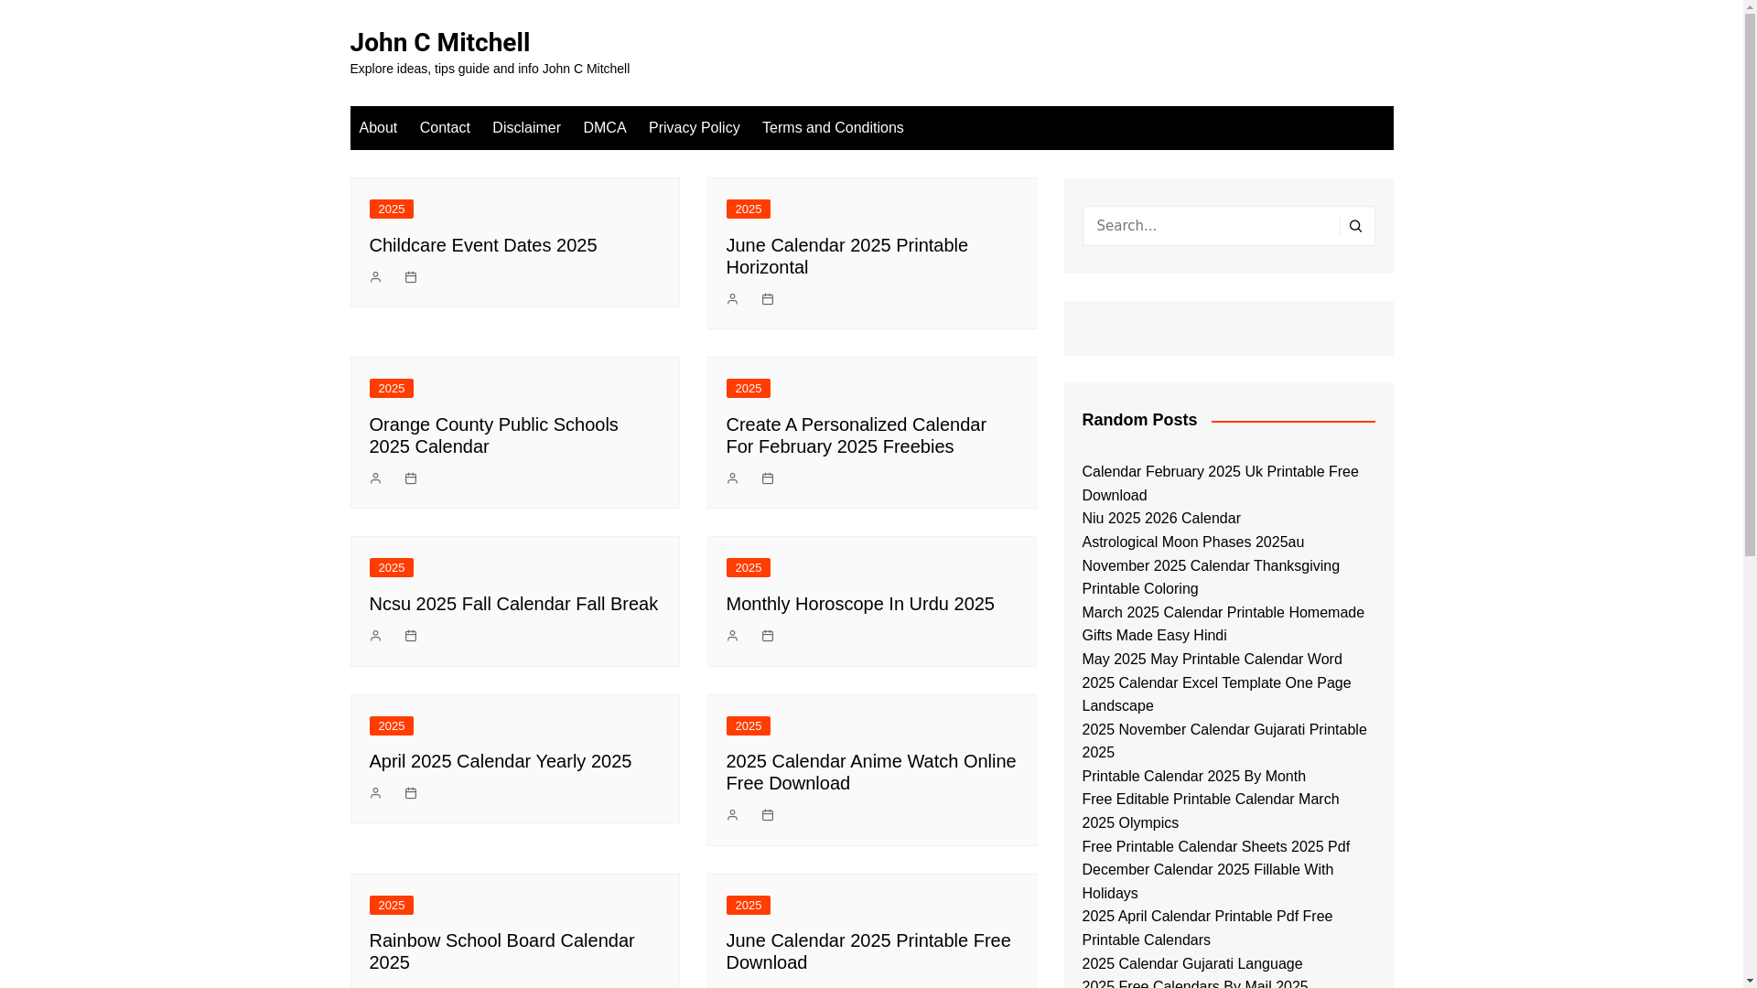Click 2025 tag above Orange County Public Schools
This screenshot has width=1757, height=988.
392,389
